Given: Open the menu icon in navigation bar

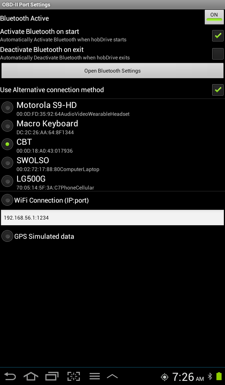Looking at the screenshot, I should coord(94,376).
